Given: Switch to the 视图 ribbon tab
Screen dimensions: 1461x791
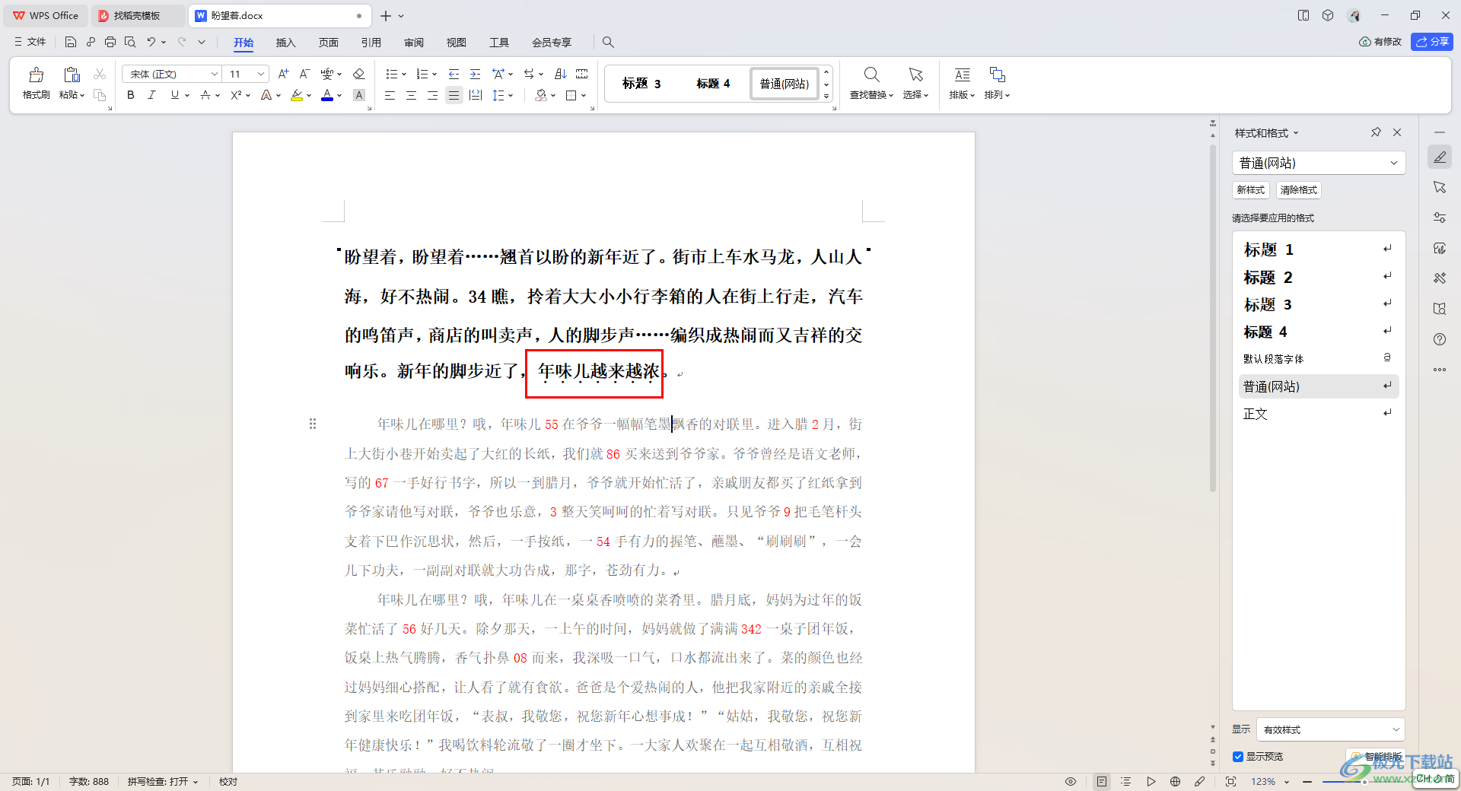Looking at the screenshot, I should coord(456,43).
